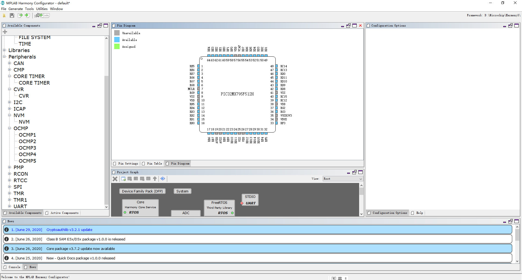This screenshot has height=280, width=522.
Task: Expand the SPI peripheral node
Action: 10,187
